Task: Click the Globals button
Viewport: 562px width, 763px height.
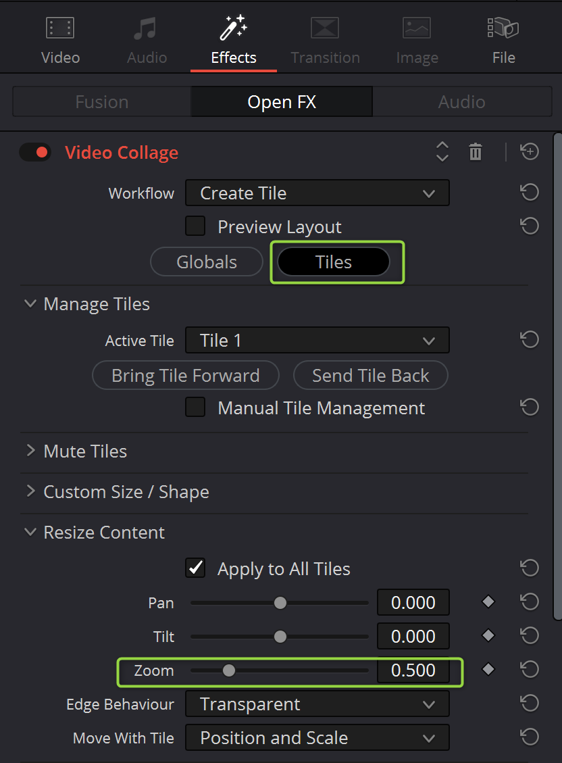Action: coord(207,262)
